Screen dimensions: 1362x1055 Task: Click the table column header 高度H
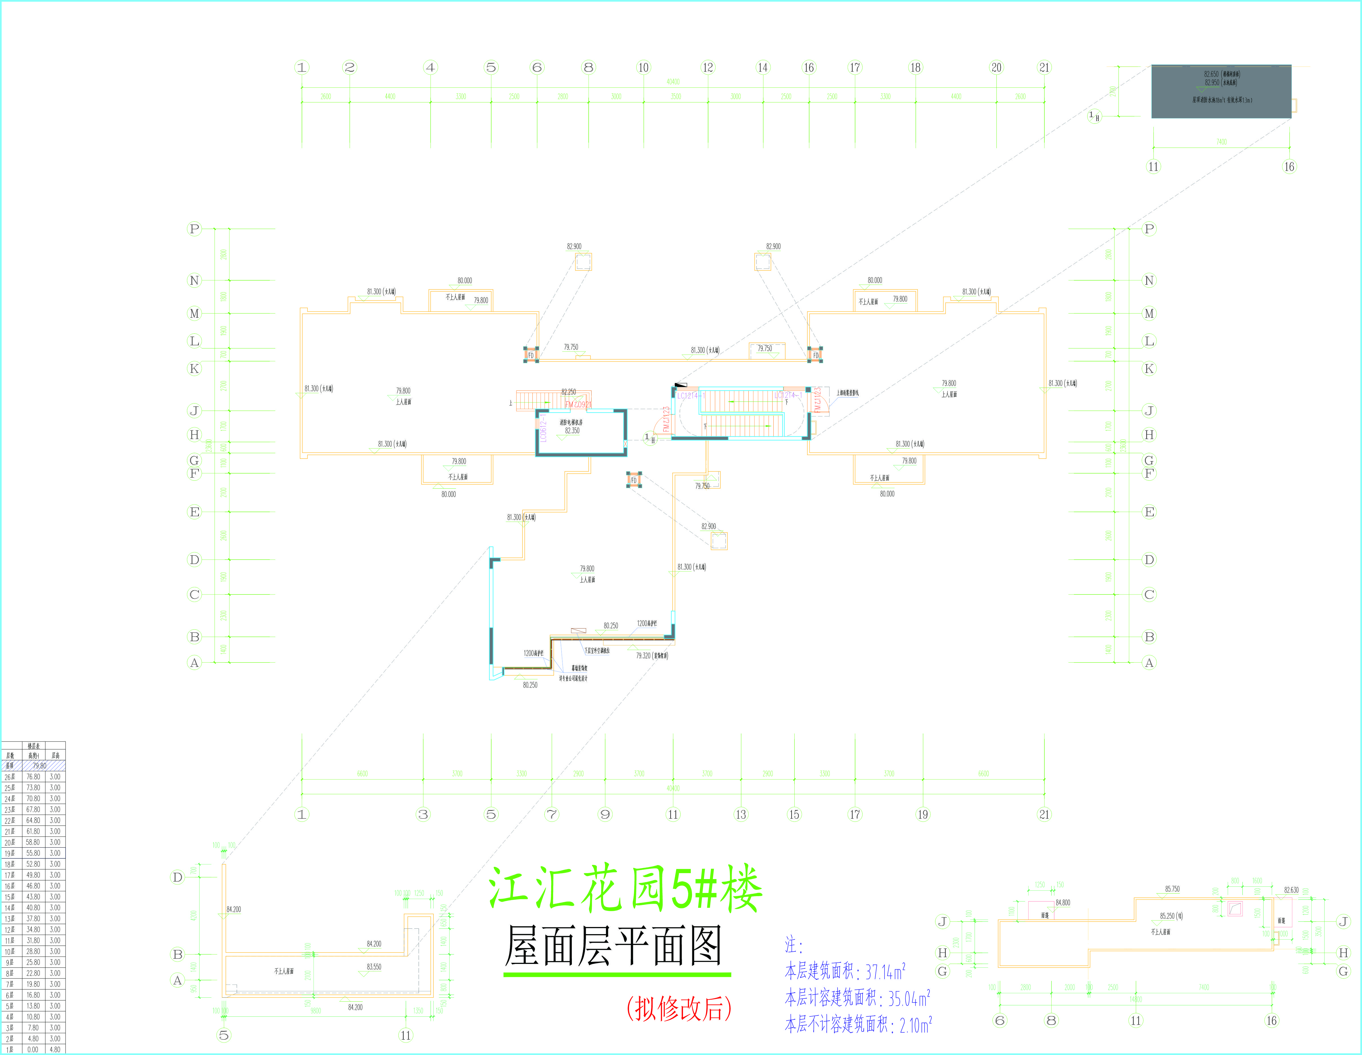pyautogui.click(x=34, y=756)
